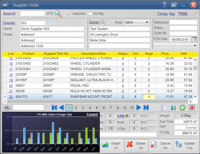Open the empty dropdown below ETA Date

pyautogui.click(x=175, y=46)
